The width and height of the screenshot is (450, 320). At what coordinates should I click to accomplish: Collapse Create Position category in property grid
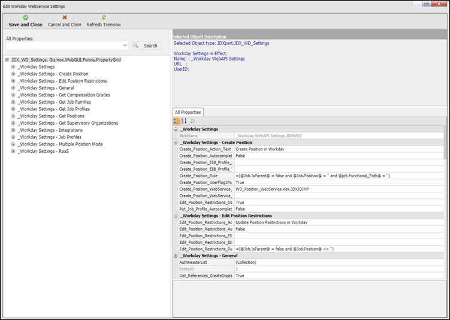(x=176, y=143)
